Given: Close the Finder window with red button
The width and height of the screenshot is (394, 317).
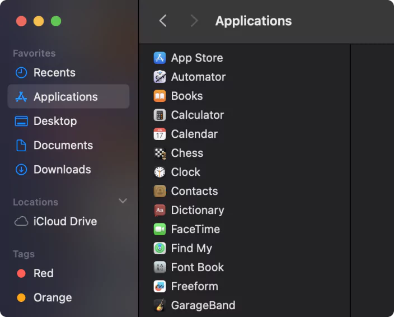Looking at the screenshot, I should coord(21,21).
